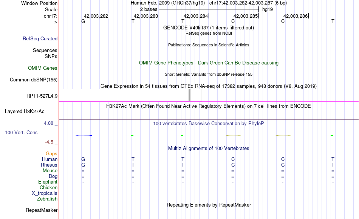Select the RepeatMasker track label
The height and width of the screenshot is (219, 359).
[42, 210]
